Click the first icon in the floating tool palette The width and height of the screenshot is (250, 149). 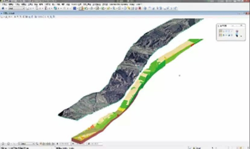click(x=221, y=31)
